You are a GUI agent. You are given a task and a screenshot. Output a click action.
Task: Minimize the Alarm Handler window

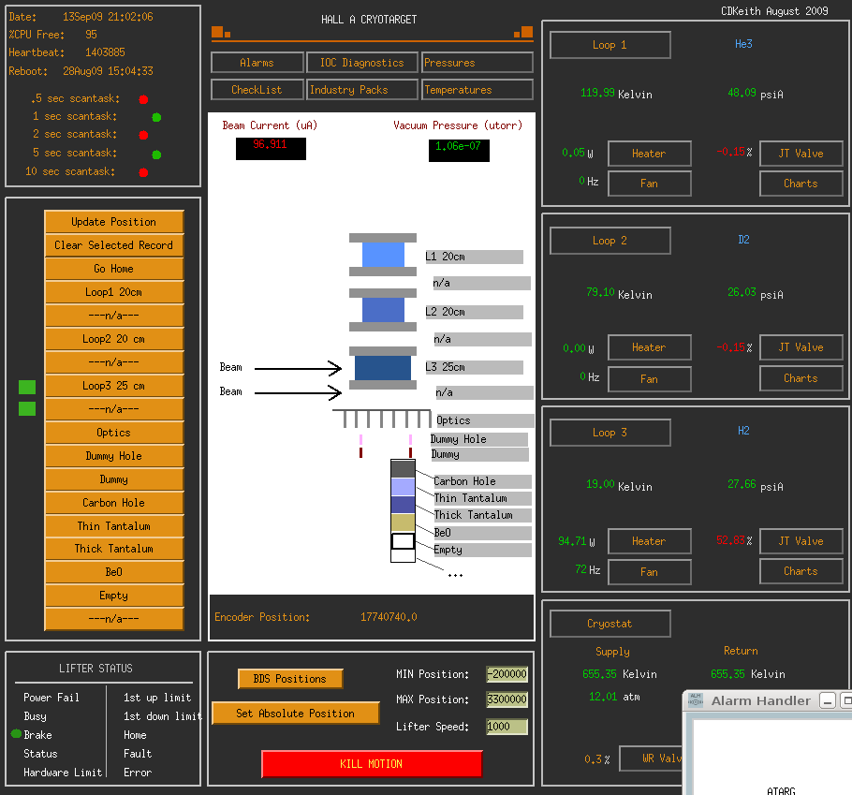click(828, 701)
